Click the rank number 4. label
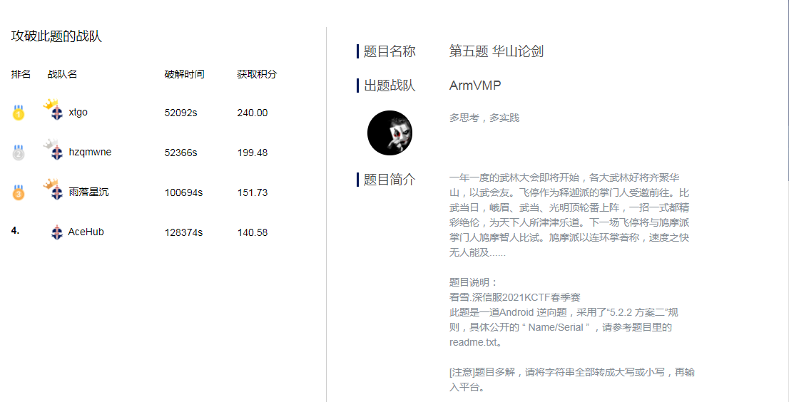This screenshot has height=402, width=789. (15, 231)
